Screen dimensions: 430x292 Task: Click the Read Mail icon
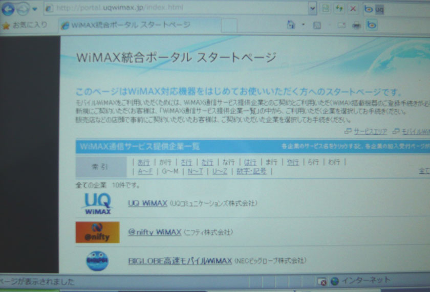[x=341, y=26]
